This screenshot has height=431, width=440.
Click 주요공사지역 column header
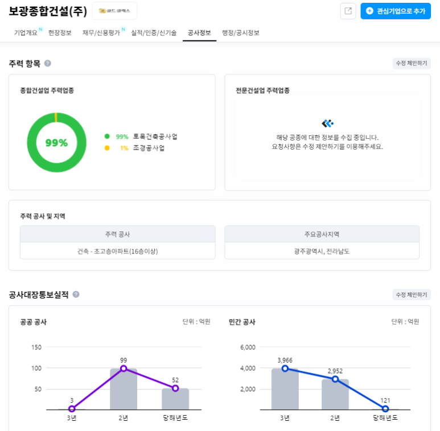click(322, 234)
